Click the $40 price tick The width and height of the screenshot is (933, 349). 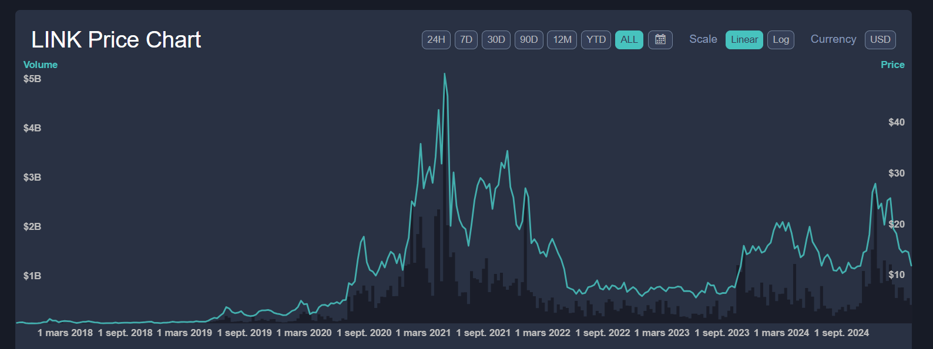[x=897, y=122]
